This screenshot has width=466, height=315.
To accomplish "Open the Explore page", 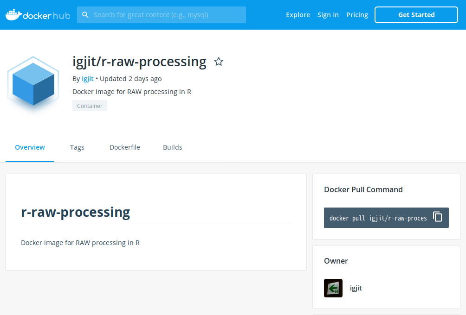I will [x=298, y=15].
